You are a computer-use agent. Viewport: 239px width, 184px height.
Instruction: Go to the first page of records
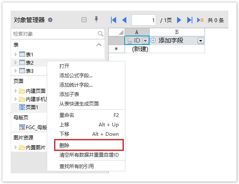tap(114, 20)
